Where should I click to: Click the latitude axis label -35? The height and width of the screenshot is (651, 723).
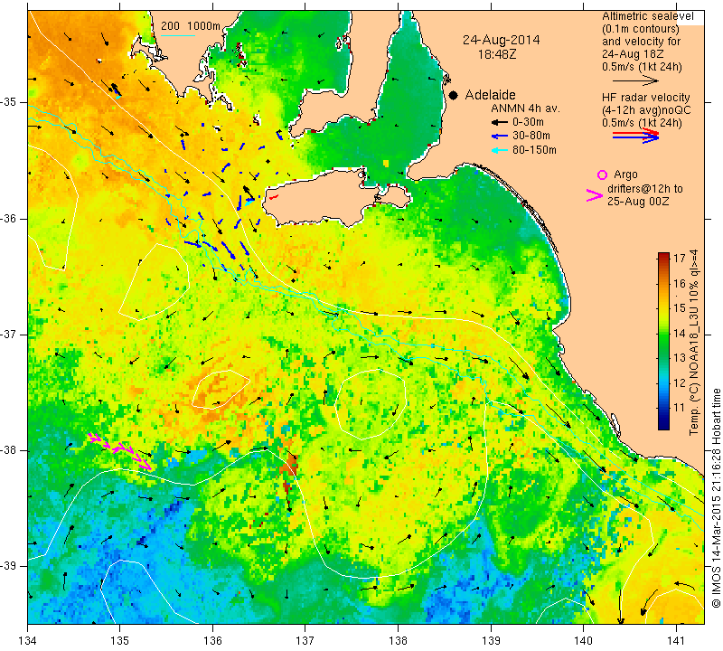point(11,102)
